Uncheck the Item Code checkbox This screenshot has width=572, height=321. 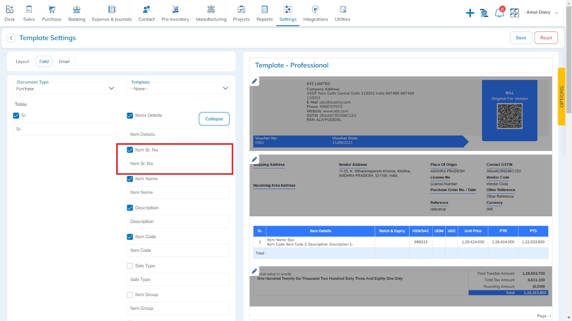tap(130, 237)
